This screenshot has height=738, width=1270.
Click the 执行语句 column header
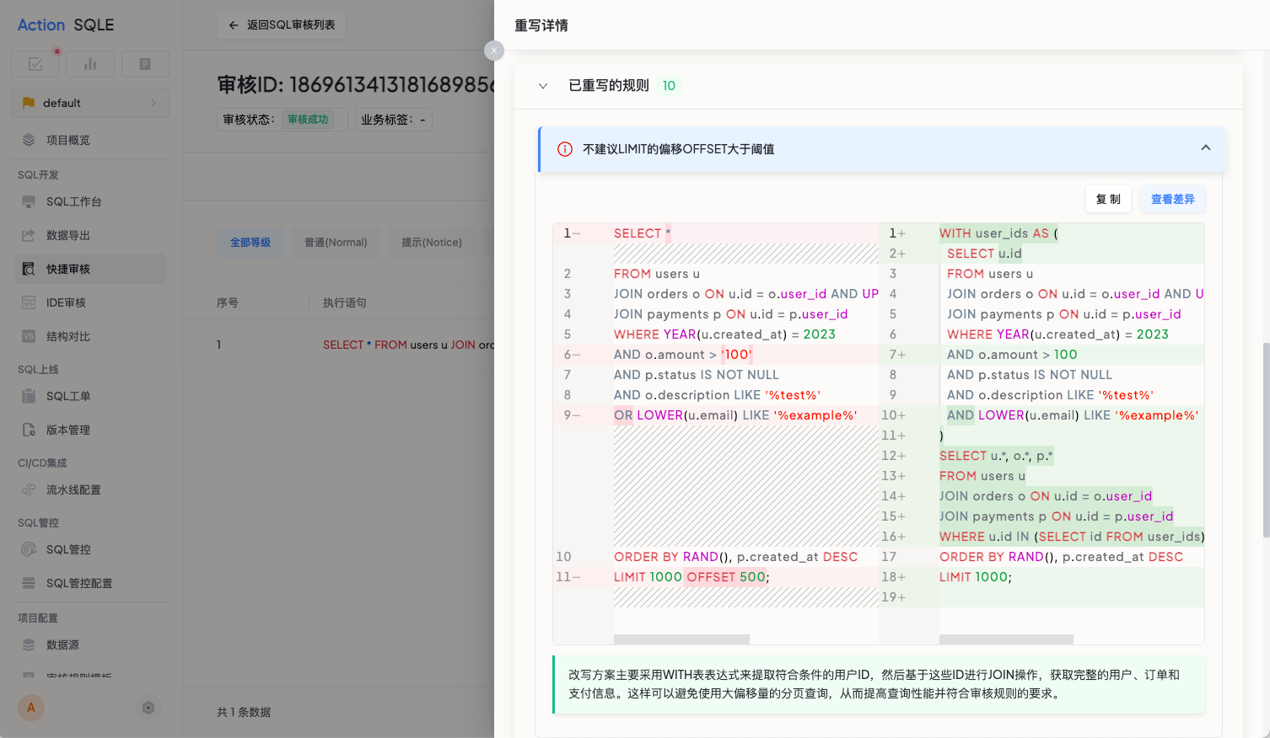click(345, 302)
